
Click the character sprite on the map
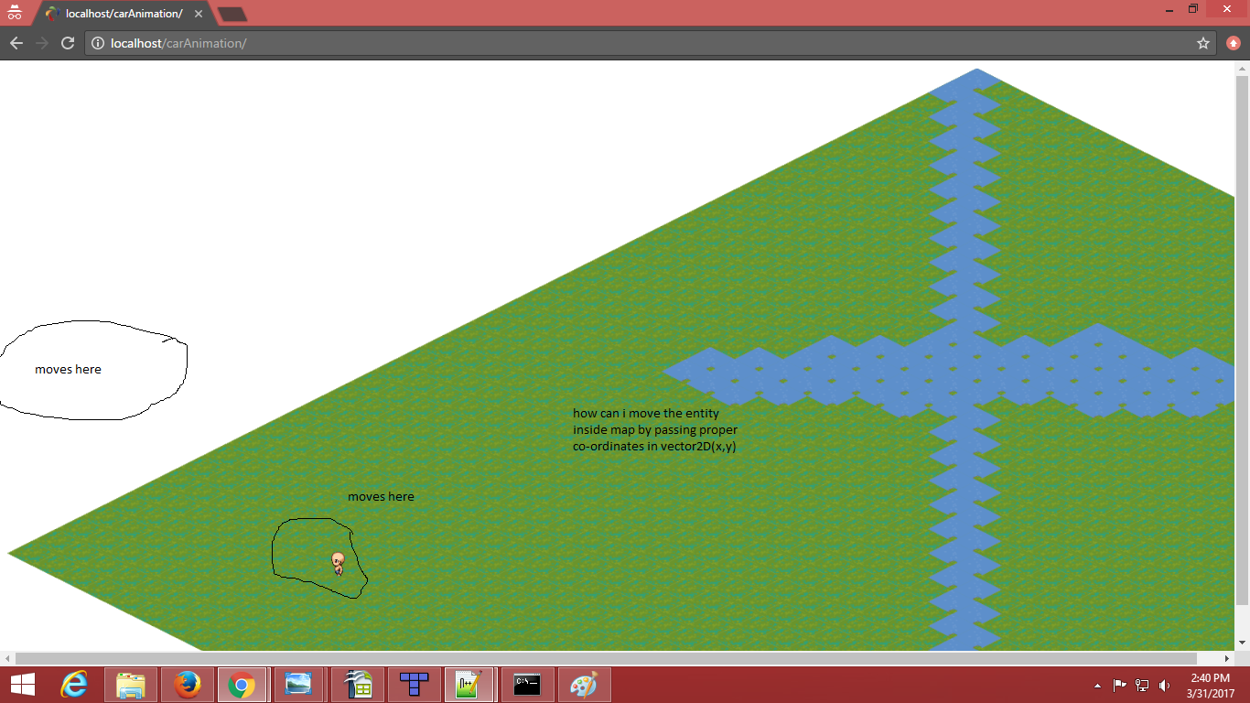pyautogui.click(x=338, y=563)
